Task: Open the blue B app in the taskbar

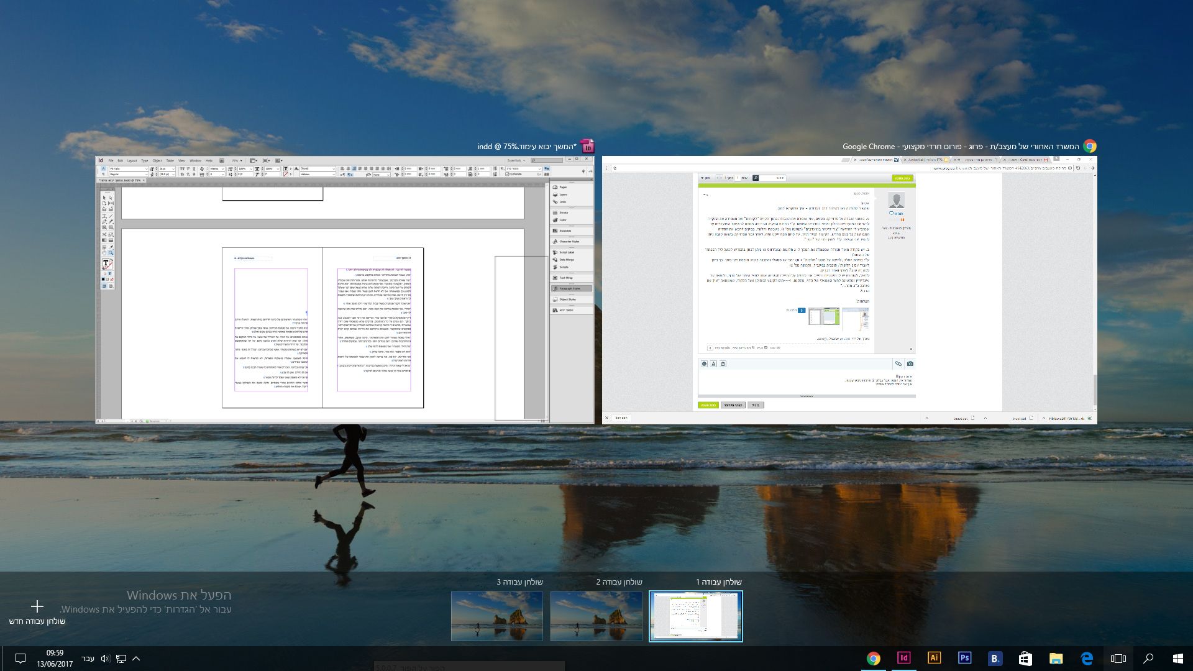Action: [995, 659]
